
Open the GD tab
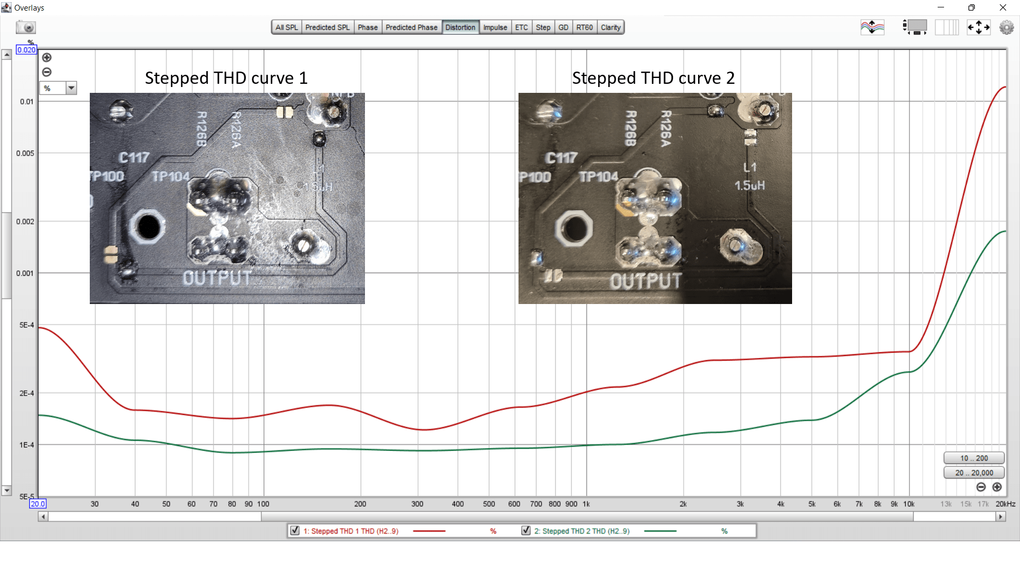point(563,28)
